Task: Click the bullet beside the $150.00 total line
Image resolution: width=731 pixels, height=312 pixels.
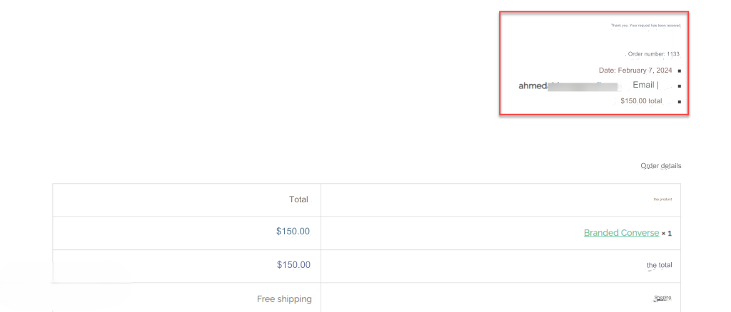Action: (680, 101)
